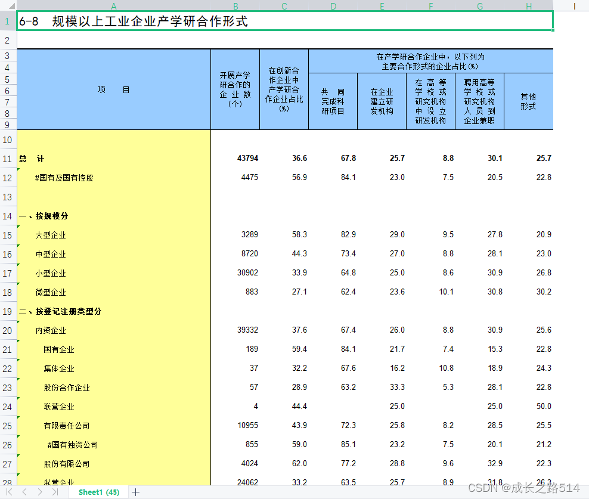Select all cells via corner triangle
Viewport: 589px width, 499px height.
tap(8, 5)
